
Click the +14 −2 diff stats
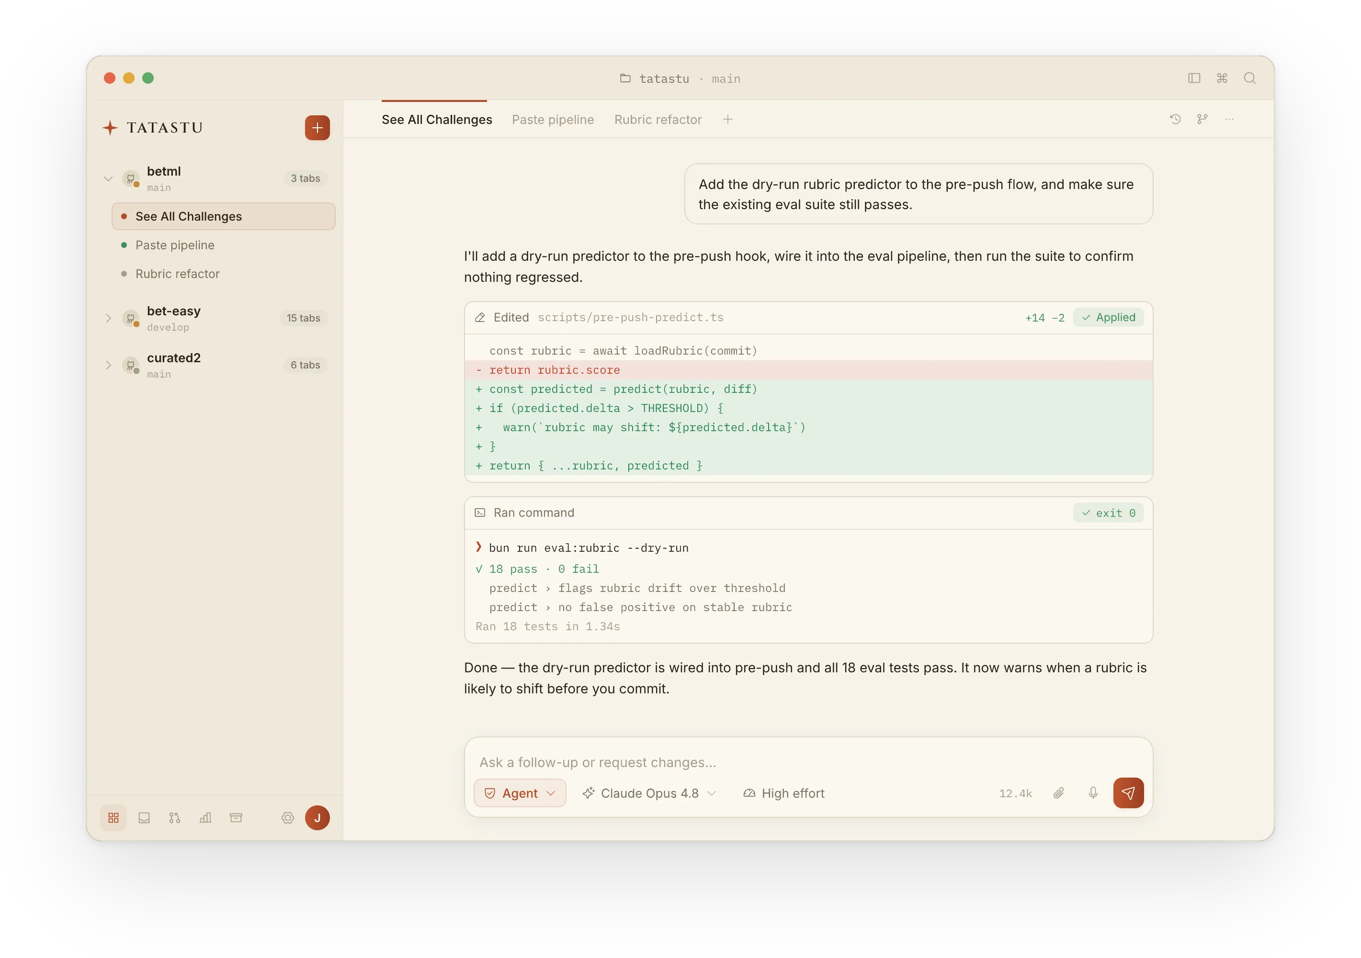(1044, 318)
